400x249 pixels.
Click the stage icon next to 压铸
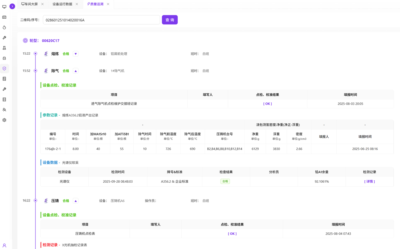46,201
